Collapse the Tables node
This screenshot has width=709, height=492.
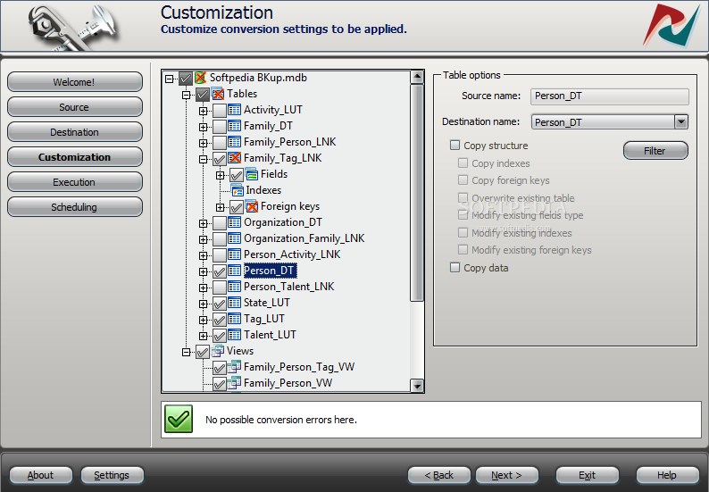click(186, 96)
